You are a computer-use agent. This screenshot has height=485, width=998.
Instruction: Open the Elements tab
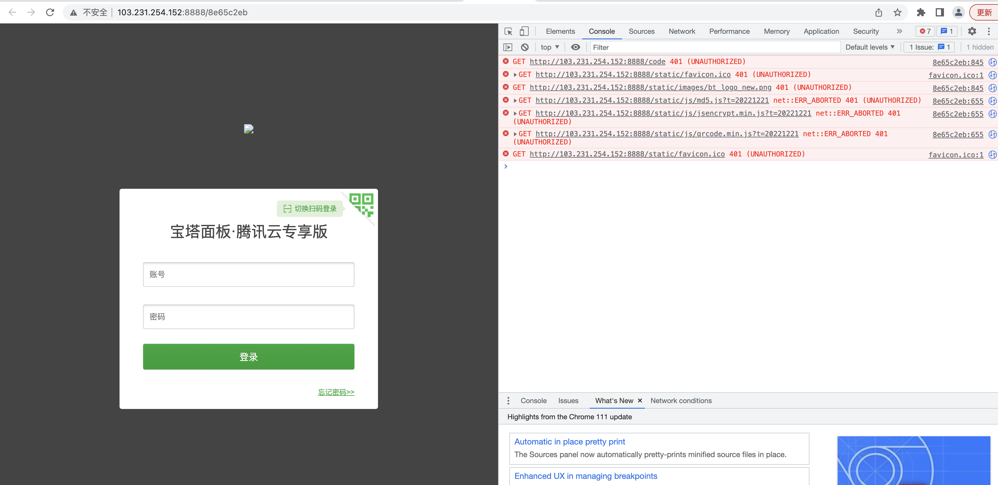560,31
